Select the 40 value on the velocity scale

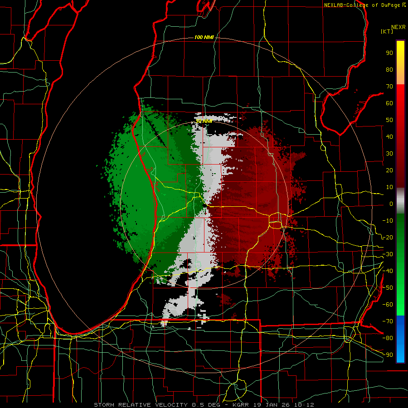389,137
